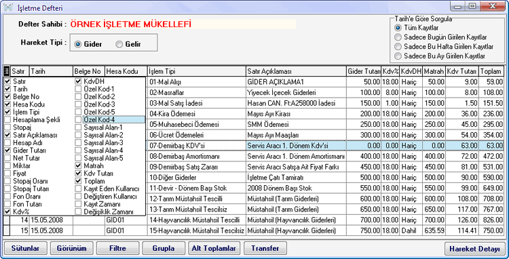
Task: Enable the Net Tutar column checkbox
Action: click(x=7, y=158)
